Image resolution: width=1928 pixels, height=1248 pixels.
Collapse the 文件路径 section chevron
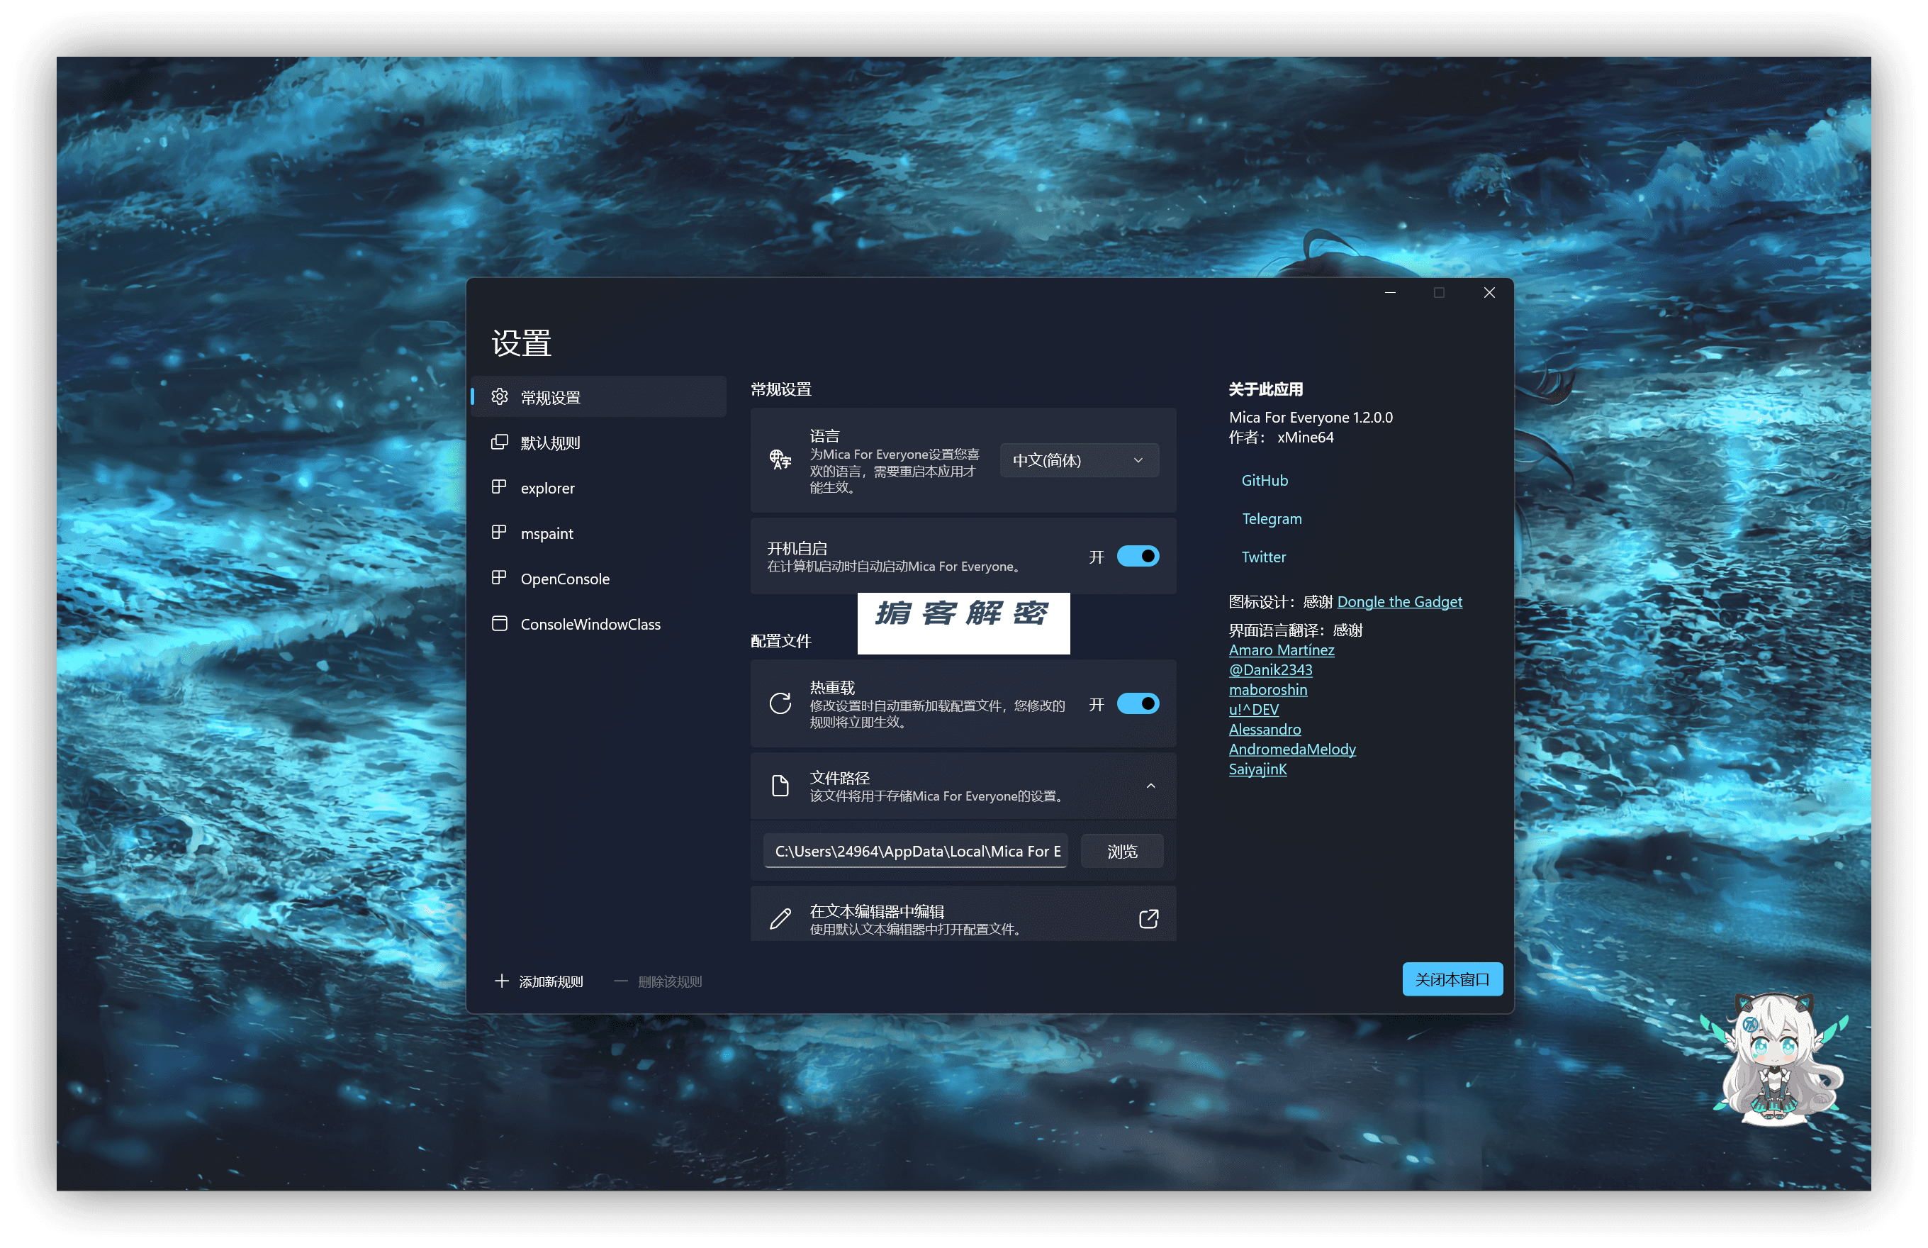coord(1150,785)
